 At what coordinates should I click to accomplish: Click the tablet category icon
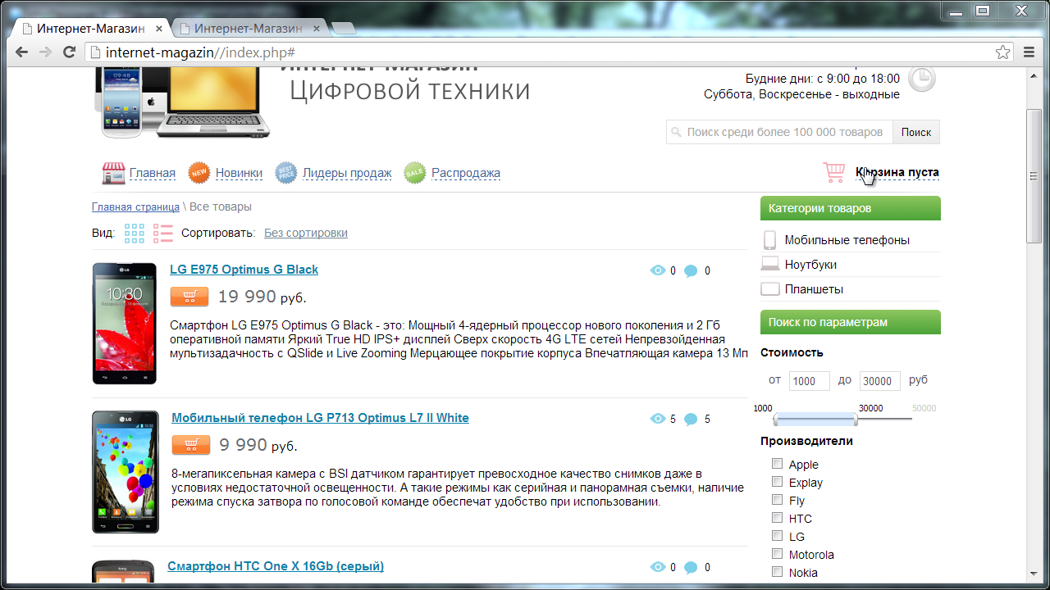coord(769,288)
